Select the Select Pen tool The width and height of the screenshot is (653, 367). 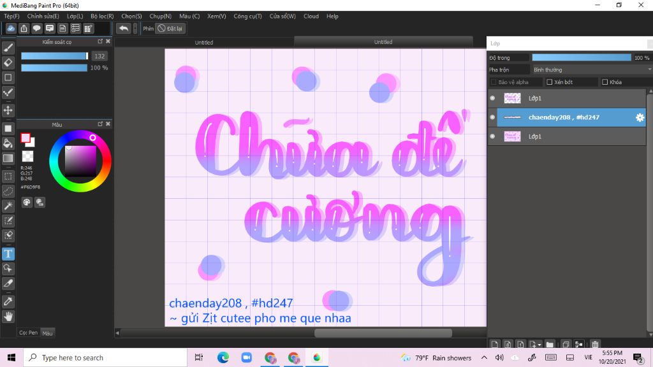point(8,220)
